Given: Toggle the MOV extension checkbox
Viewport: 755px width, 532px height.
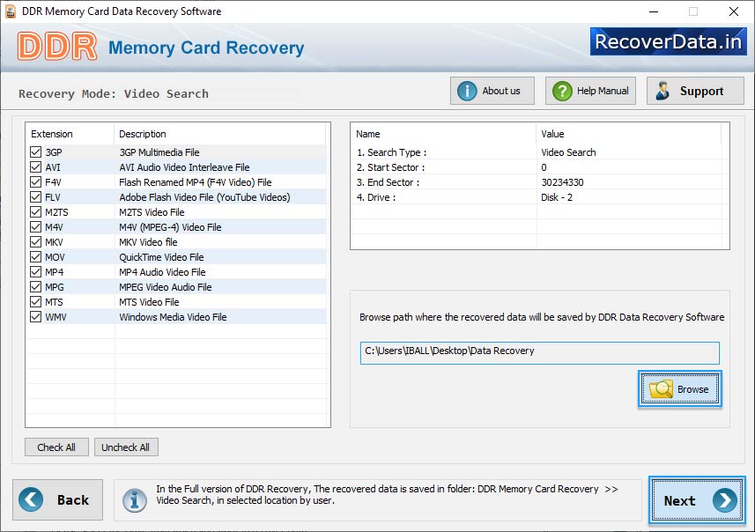Looking at the screenshot, I should [35, 256].
